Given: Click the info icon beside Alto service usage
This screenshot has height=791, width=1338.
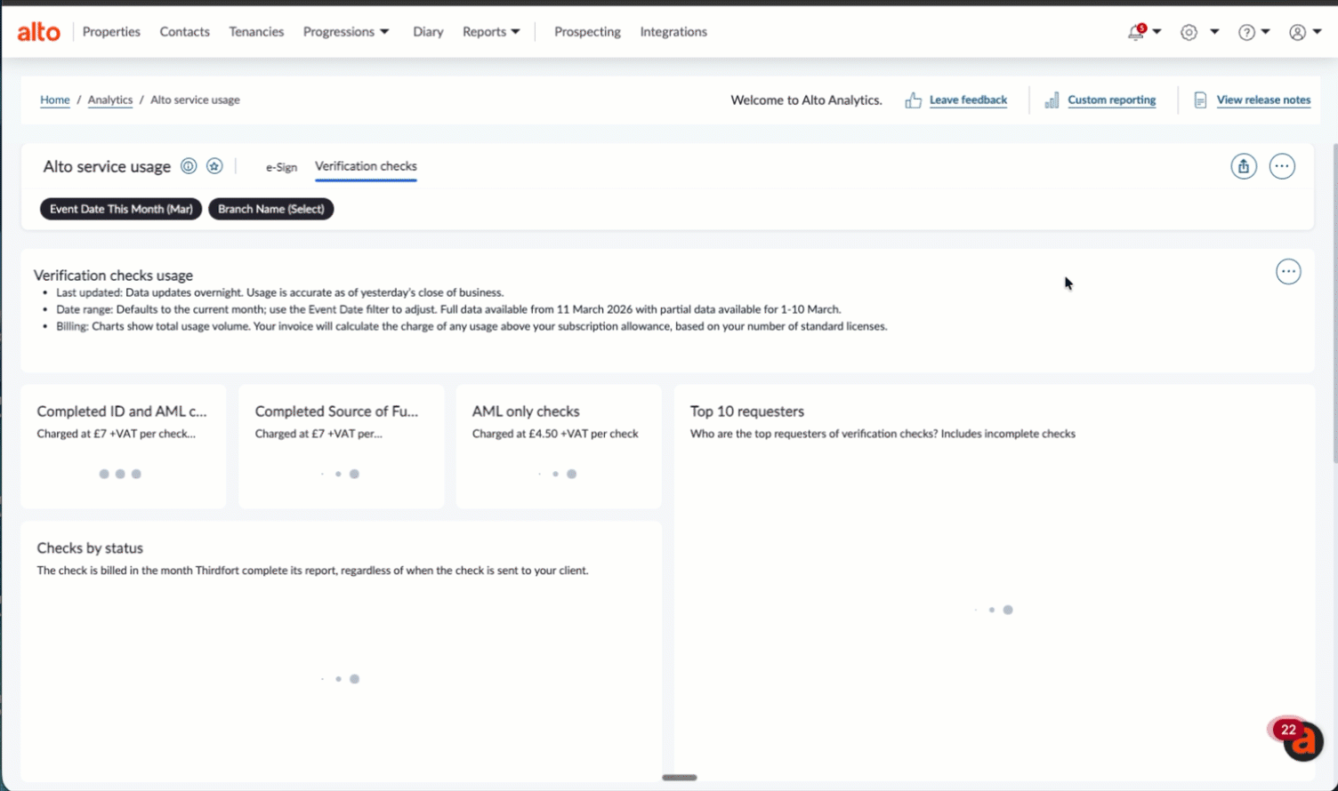Looking at the screenshot, I should 189,166.
